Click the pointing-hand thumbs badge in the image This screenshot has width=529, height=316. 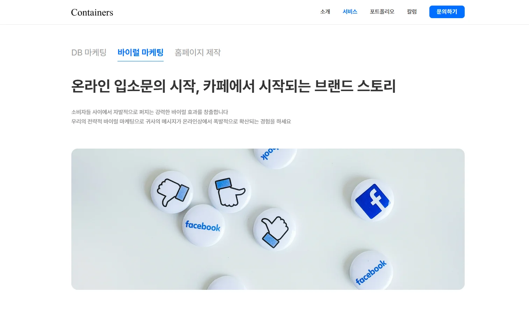pos(230,191)
